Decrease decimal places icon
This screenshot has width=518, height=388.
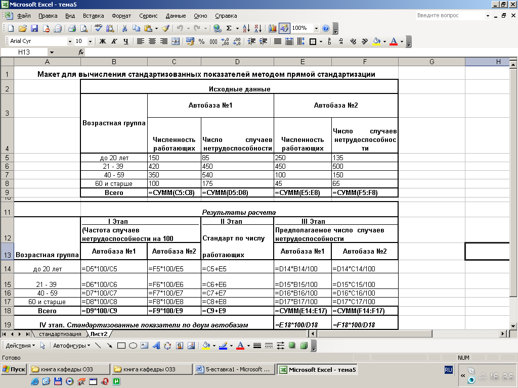237,41
